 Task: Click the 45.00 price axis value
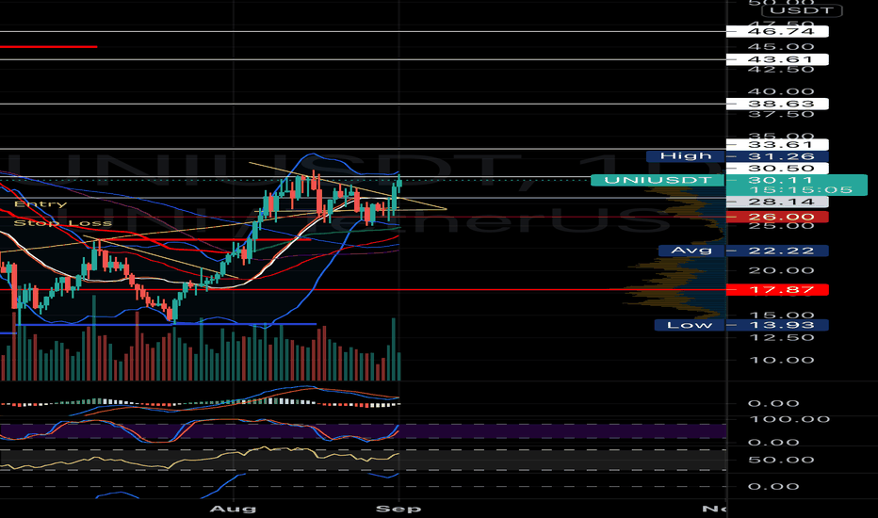(781, 46)
